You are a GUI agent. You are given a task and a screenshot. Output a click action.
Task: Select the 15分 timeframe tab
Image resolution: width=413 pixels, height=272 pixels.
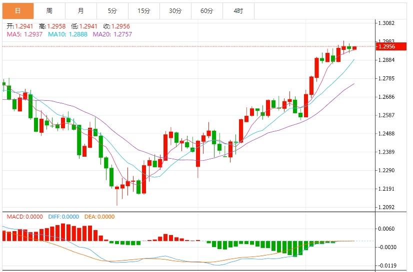[x=143, y=10]
